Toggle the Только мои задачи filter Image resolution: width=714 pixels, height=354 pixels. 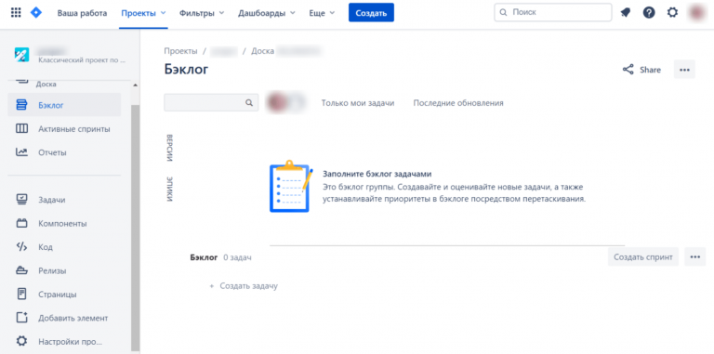(358, 103)
